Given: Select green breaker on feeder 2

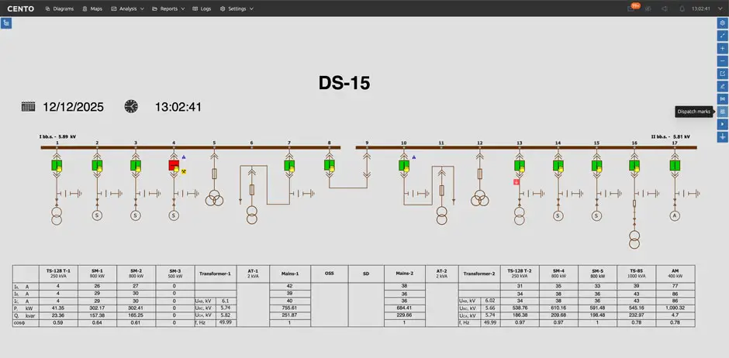Looking at the screenshot, I should click(97, 165).
